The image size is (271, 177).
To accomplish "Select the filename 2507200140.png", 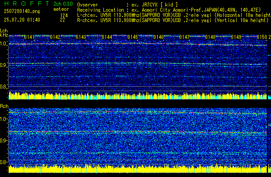I will click(22, 11).
